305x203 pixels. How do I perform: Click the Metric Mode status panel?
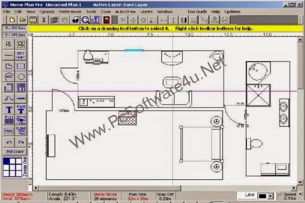(x=105, y=196)
